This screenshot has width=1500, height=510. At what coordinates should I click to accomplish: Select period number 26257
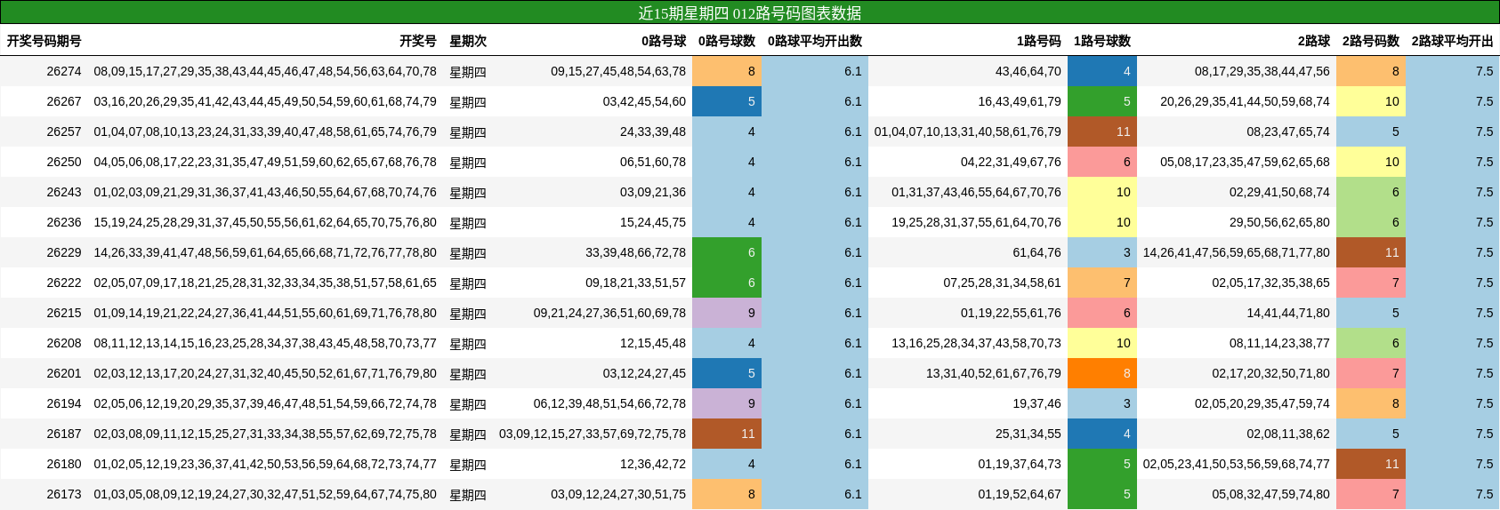tap(64, 131)
